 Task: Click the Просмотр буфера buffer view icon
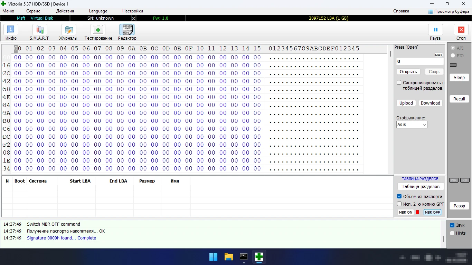click(431, 11)
